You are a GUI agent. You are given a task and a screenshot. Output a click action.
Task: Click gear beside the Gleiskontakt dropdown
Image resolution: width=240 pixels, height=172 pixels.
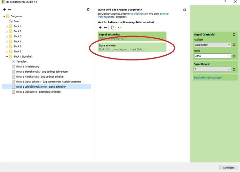coord(234,45)
